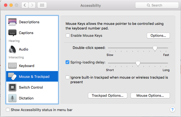This screenshot has height=117, width=181.
Task: Select Mouse & Trackpad in the sidebar
Action: pyautogui.click(x=32, y=76)
